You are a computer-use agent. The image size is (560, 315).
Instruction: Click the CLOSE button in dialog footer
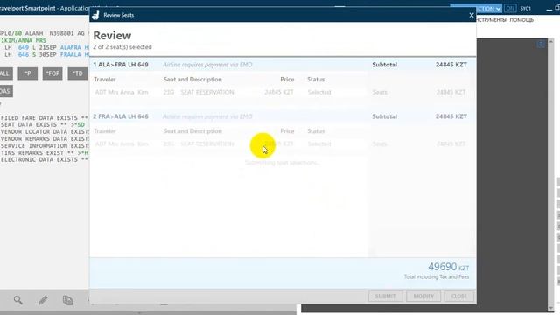point(458,296)
